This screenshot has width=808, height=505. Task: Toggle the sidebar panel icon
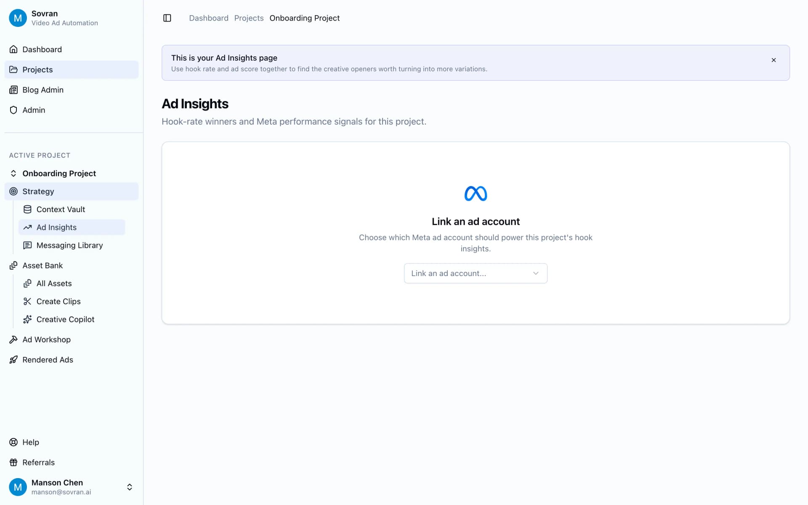tap(167, 18)
